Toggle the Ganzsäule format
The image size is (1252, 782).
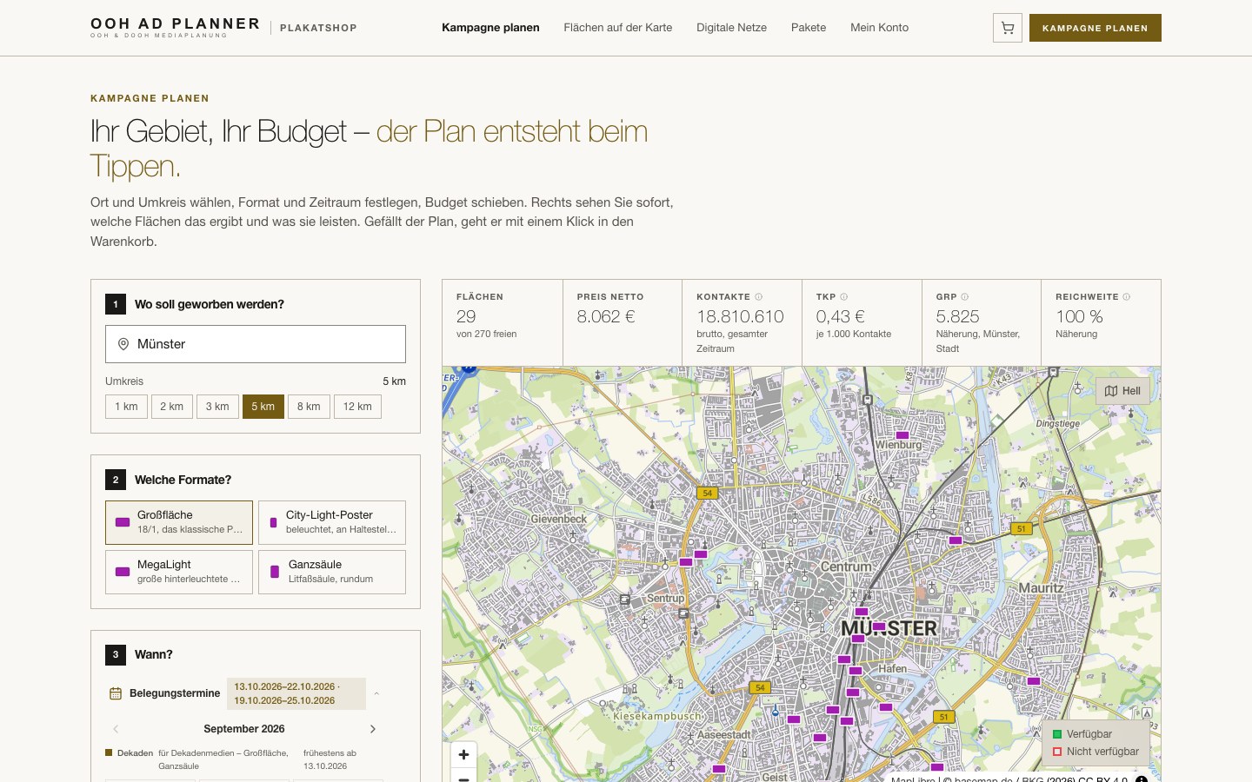332,572
